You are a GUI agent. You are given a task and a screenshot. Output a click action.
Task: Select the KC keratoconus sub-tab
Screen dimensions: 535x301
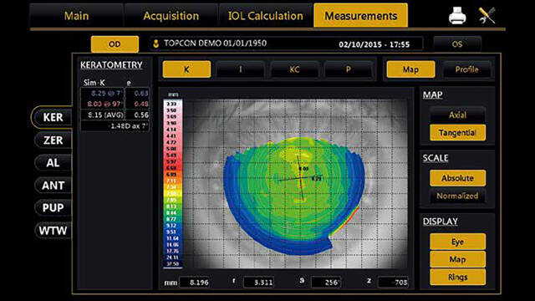pyautogui.click(x=294, y=69)
